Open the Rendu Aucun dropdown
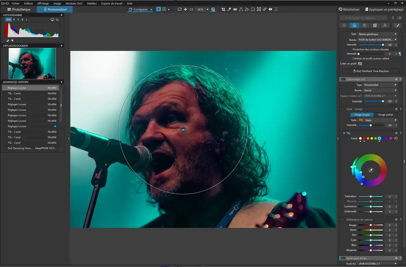The width and height of the screenshot is (406, 267). (x=380, y=90)
